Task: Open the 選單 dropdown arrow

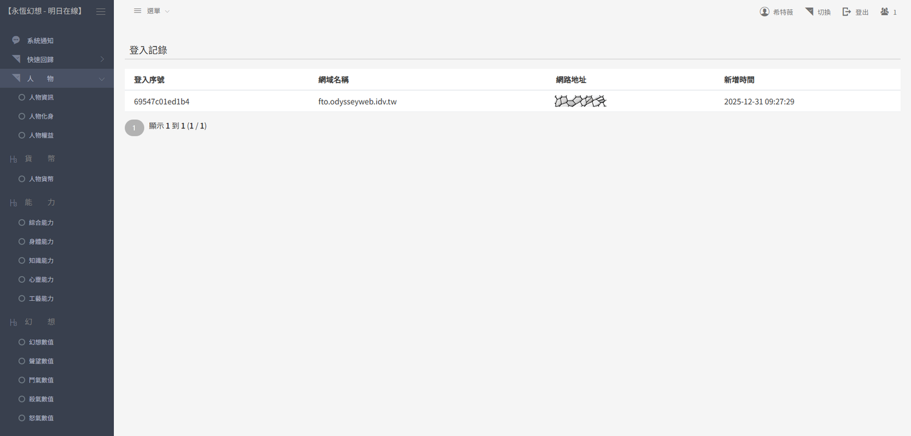Action: pos(167,12)
